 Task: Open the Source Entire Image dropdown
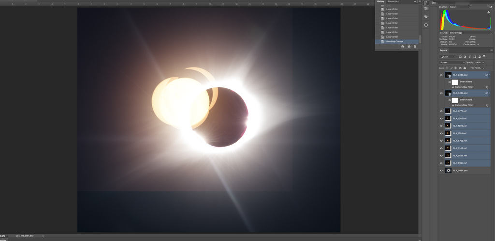pyautogui.click(x=471, y=33)
